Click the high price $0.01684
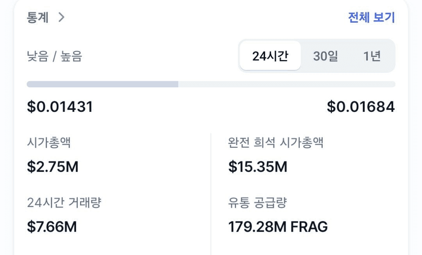The image size is (422, 255). (361, 107)
